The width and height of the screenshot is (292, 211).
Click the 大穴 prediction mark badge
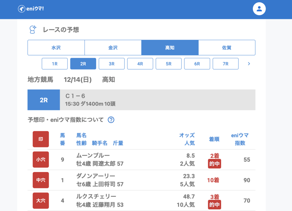click(x=41, y=201)
